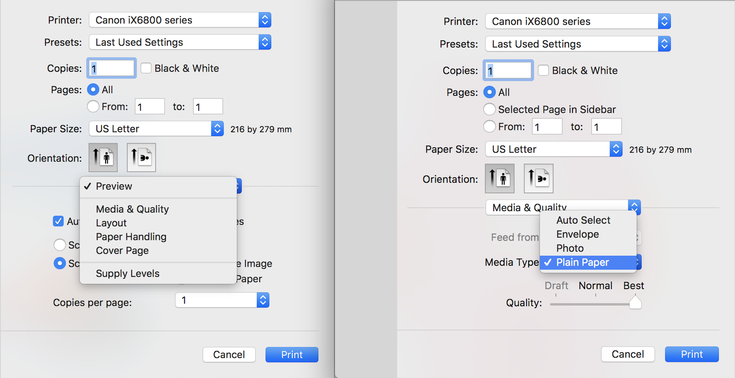
Task: Check Black & White in right dialog
Action: (x=543, y=70)
